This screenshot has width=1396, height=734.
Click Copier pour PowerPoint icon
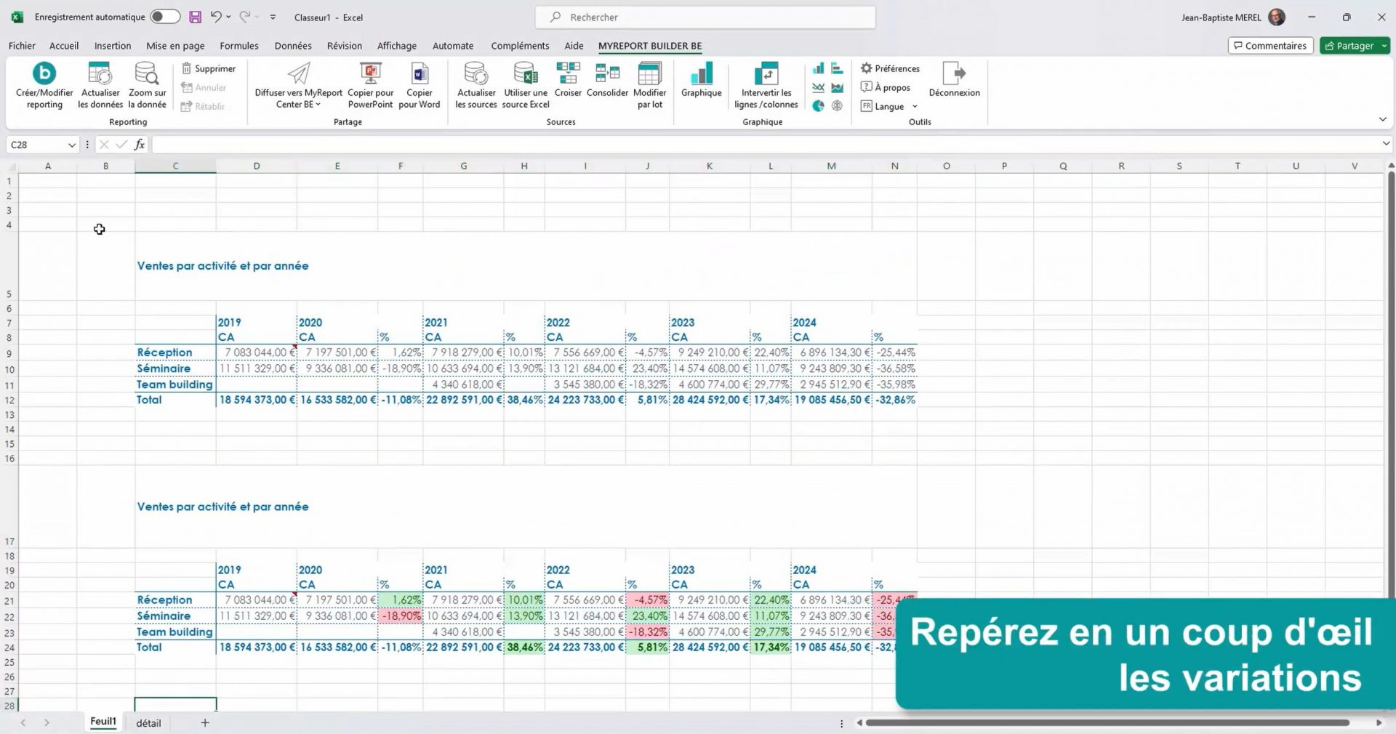click(370, 75)
